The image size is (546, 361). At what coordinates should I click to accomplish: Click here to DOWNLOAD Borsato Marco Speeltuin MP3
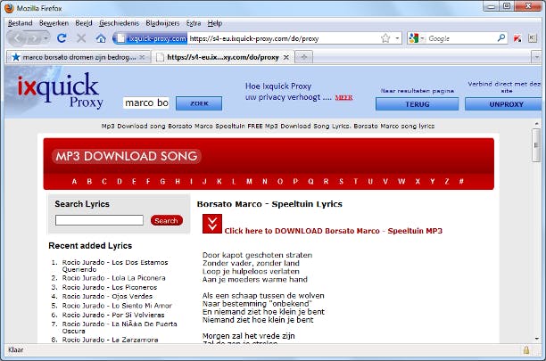coord(334,231)
